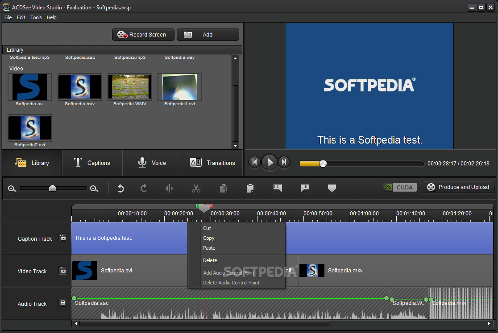The height and width of the screenshot is (333, 498).
Task: Choose Delete from the context menu
Action: (x=237, y=260)
